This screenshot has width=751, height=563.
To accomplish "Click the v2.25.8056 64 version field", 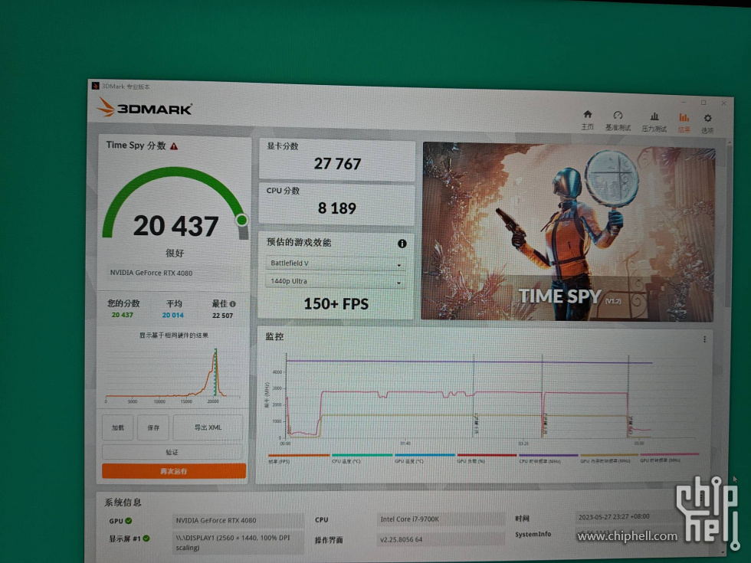I will [441, 539].
